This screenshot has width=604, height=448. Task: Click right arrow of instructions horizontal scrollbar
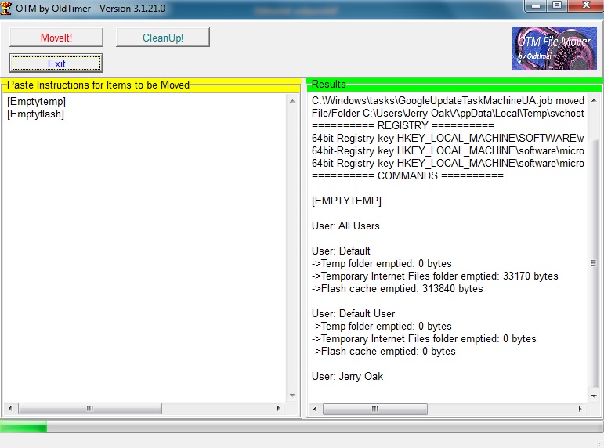(278, 409)
